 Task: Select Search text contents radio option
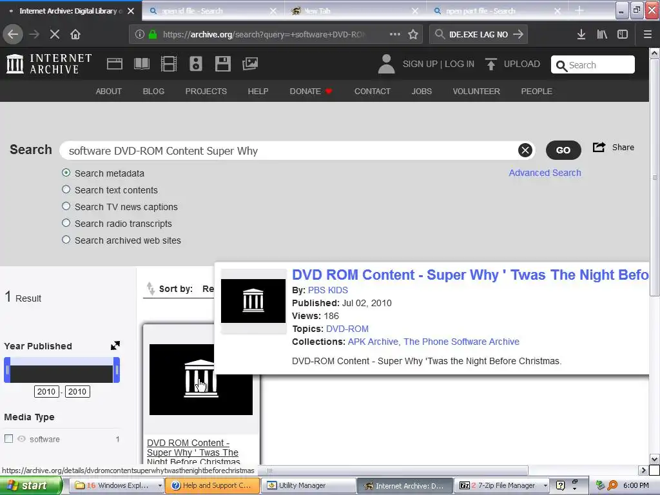[x=66, y=189]
